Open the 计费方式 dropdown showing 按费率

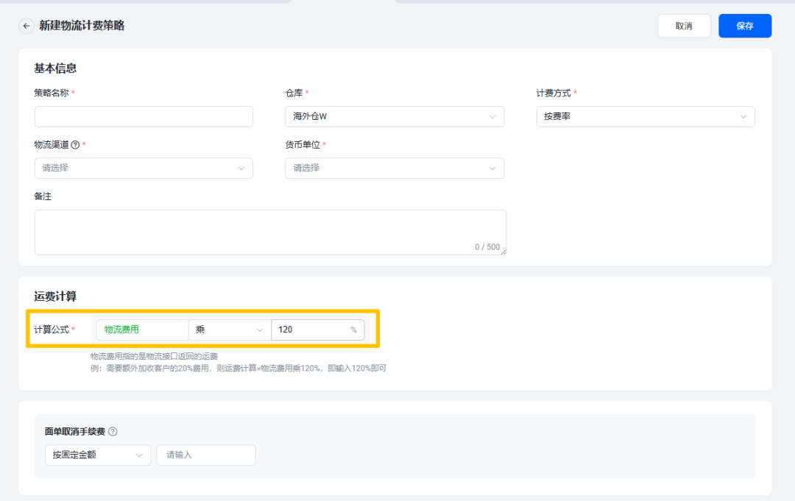pos(645,117)
